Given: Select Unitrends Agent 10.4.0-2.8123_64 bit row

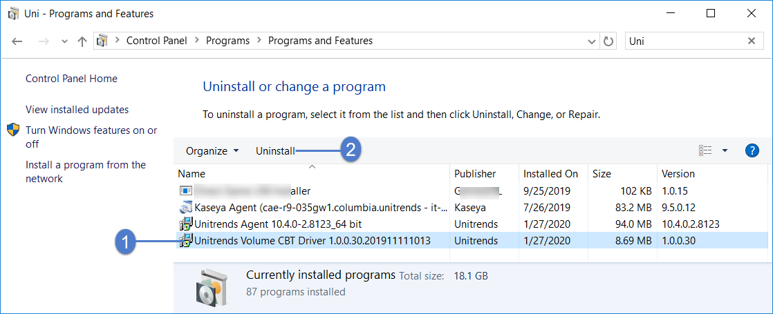Looking at the screenshot, I should 472,224.
